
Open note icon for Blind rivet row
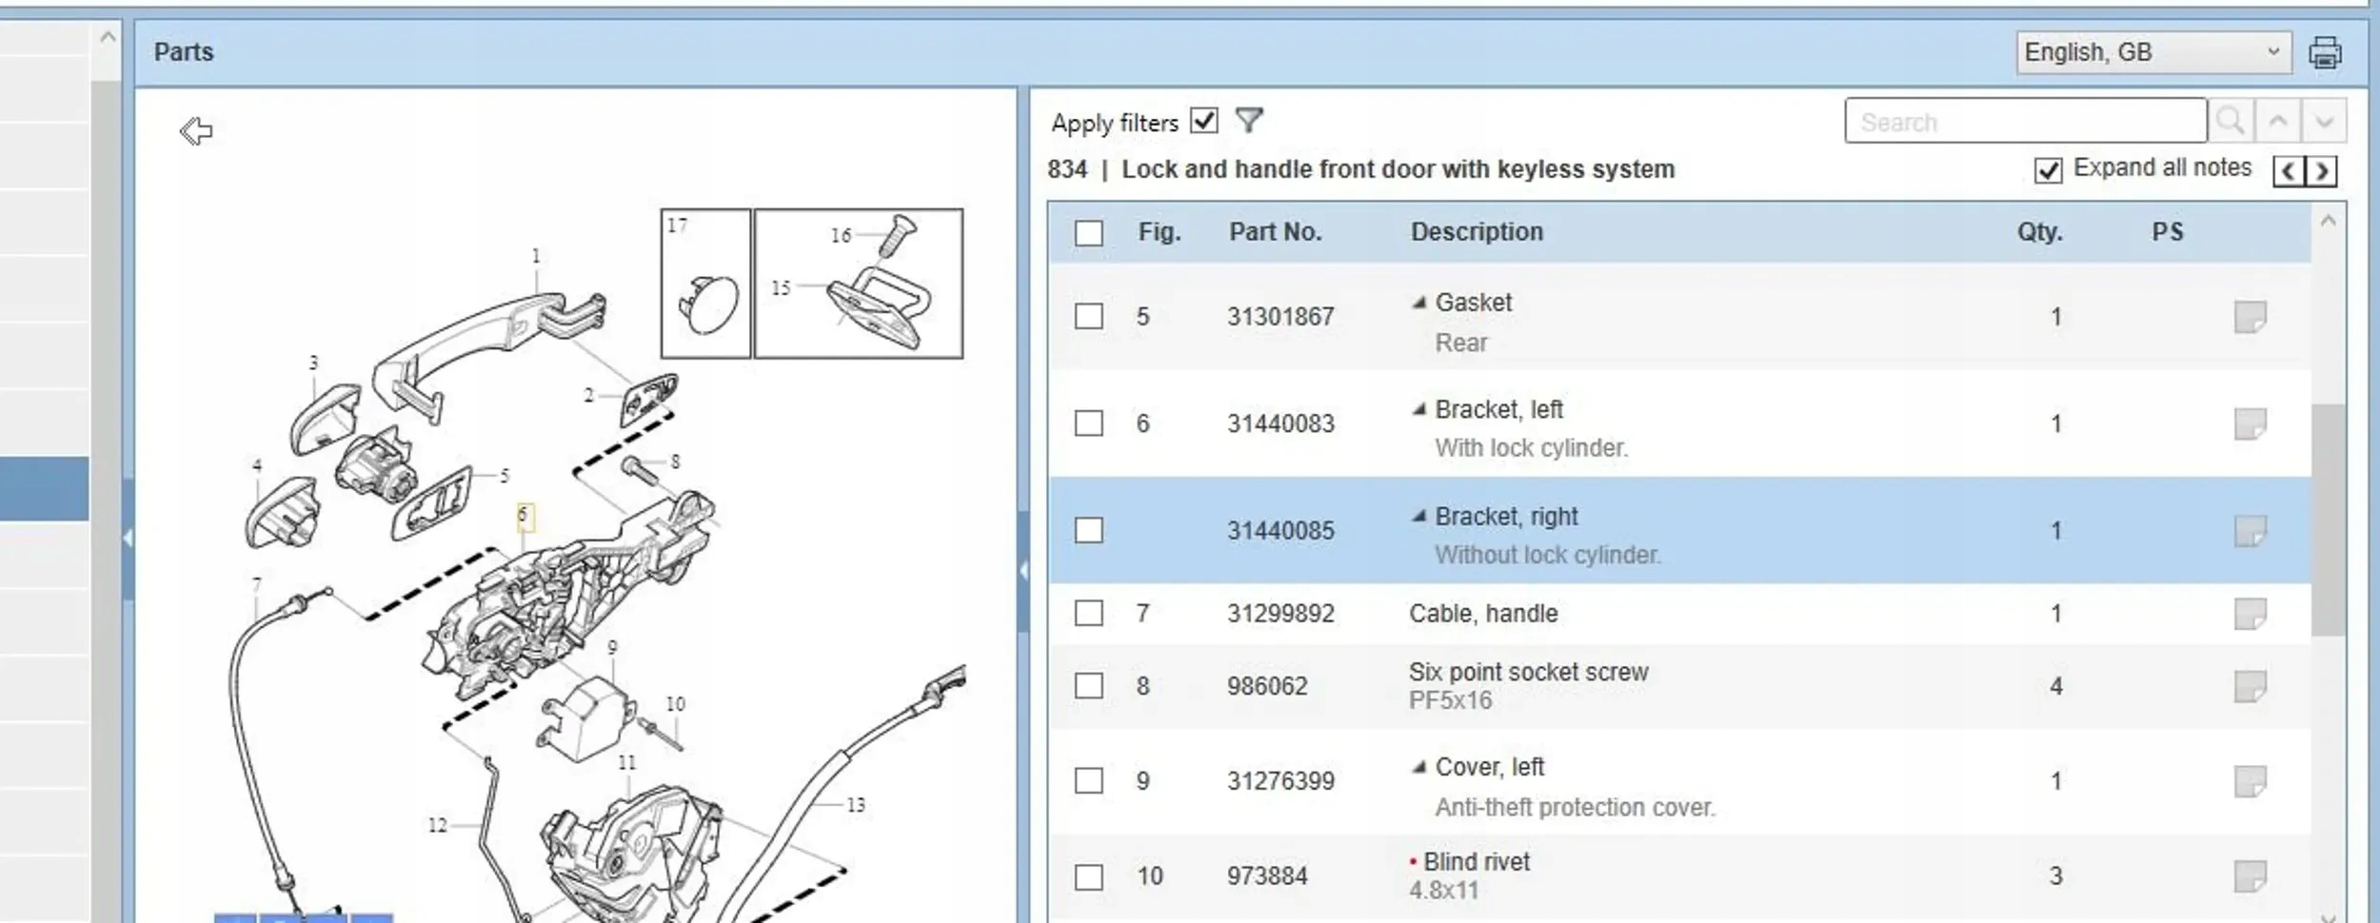tap(2250, 876)
